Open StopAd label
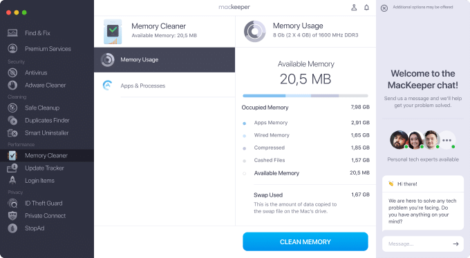The image size is (470, 258). coord(35,228)
